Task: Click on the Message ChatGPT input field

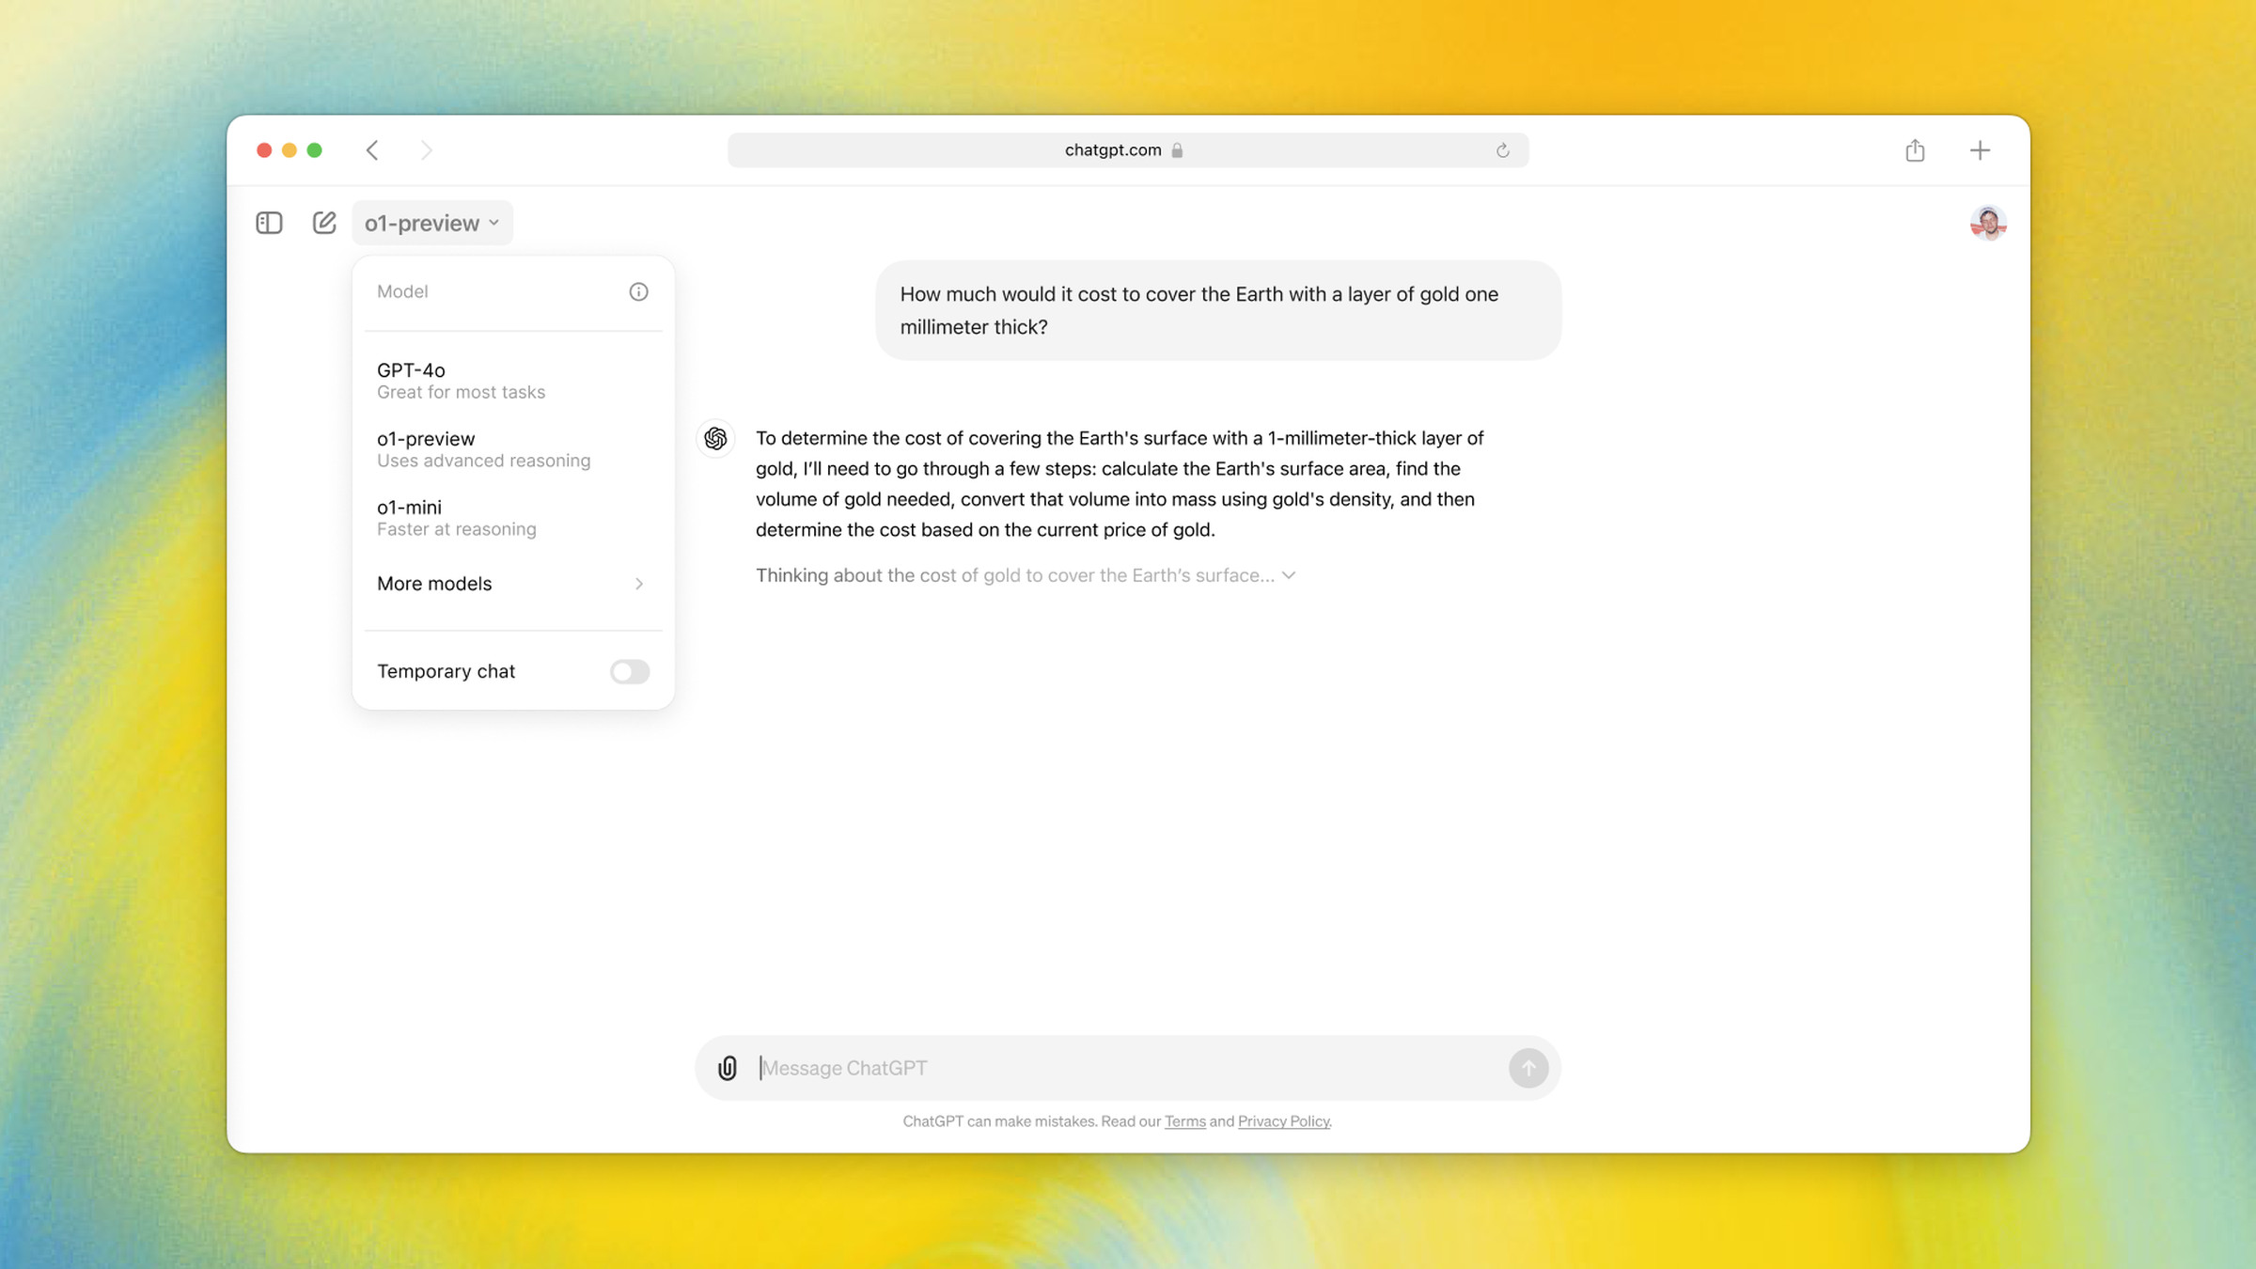Action: pyautogui.click(x=1128, y=1066)
